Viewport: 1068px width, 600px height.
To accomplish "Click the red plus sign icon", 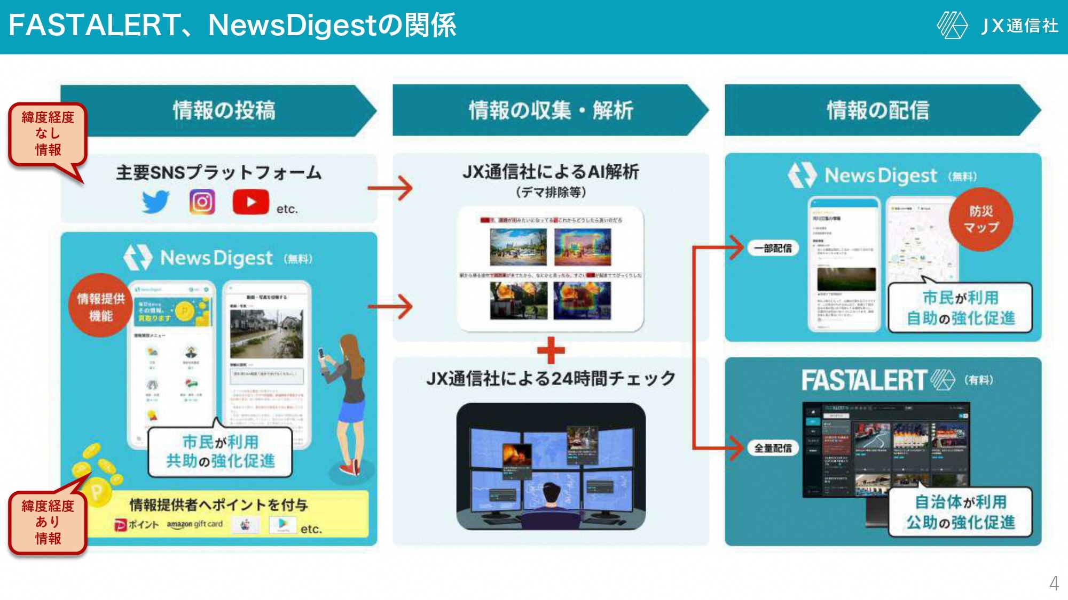I will [x=551, y=350].
